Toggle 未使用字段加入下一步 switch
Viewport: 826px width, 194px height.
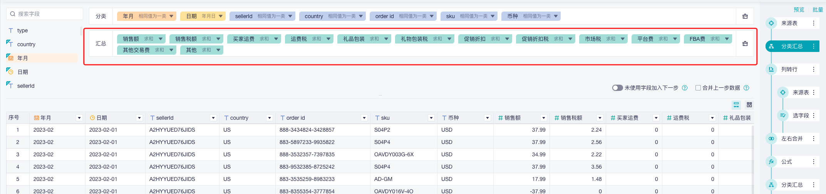(x=617, y=88)
